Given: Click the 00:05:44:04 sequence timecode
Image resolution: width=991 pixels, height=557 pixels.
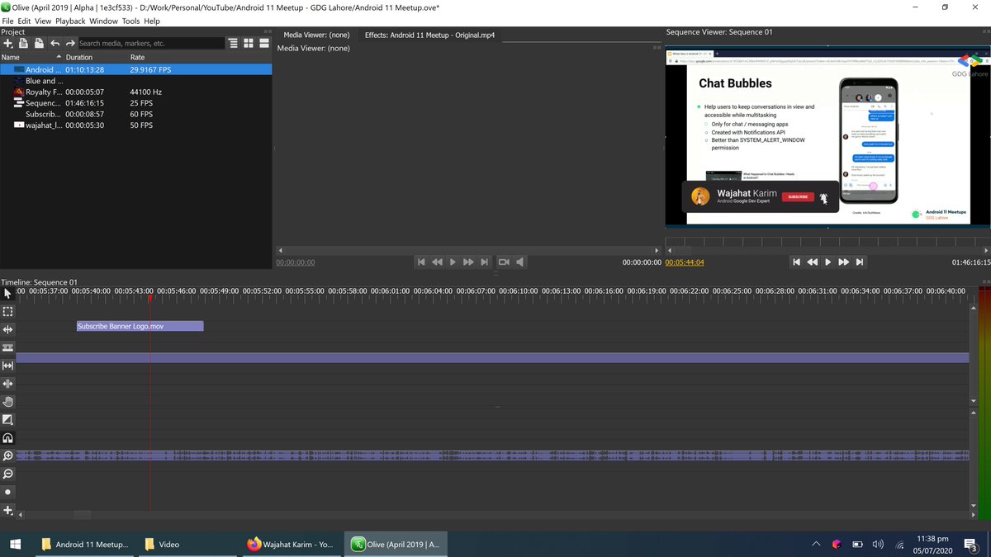Looking at the screenshot, I should point(685,262).
